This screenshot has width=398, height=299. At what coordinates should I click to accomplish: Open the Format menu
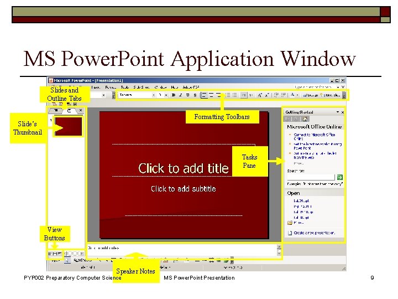tap(111, 87)
